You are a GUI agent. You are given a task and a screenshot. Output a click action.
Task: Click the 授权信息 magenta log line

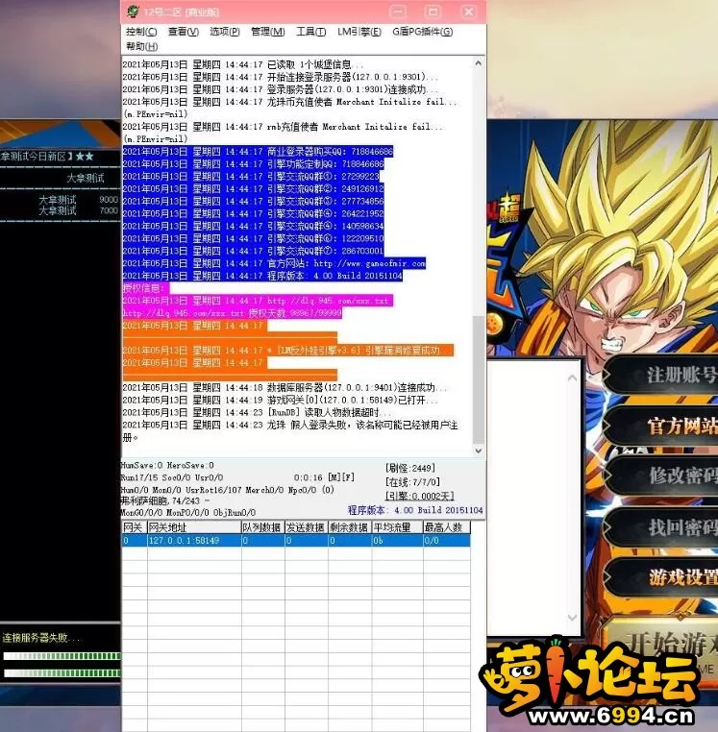(x=145, y=288)
